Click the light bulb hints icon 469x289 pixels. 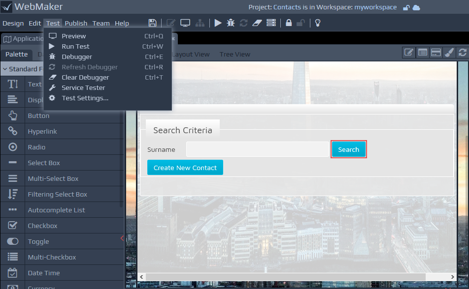click(x=318, y=23)
